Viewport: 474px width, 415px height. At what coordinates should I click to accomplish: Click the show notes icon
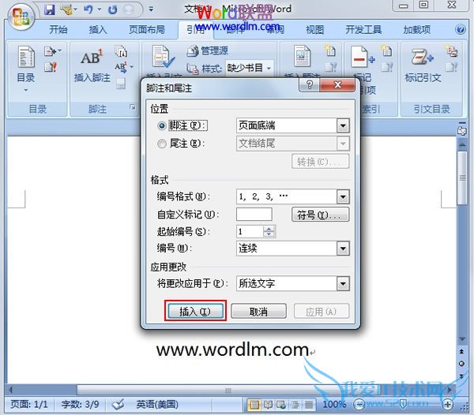pyautogui.click(x=121, y=84)
